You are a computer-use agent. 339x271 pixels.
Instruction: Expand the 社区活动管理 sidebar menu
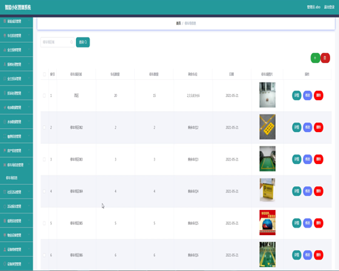click(16, 192)
